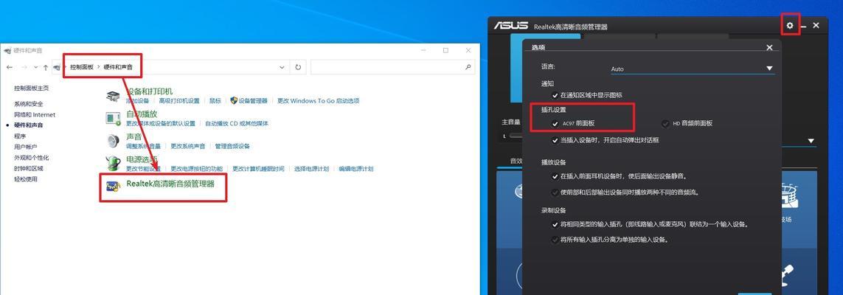Click 更改媒体或设备的默认设置 link
The width and height of the screenshot is (843, 295).
tap(161, 124)
